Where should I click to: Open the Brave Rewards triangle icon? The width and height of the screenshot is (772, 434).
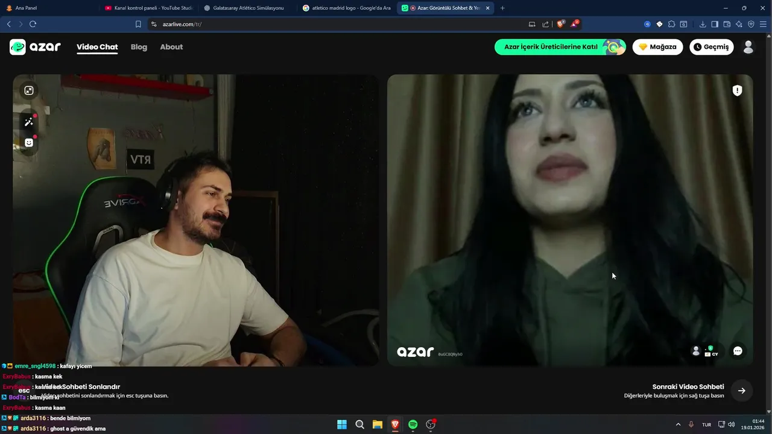[x=574, y=24]
